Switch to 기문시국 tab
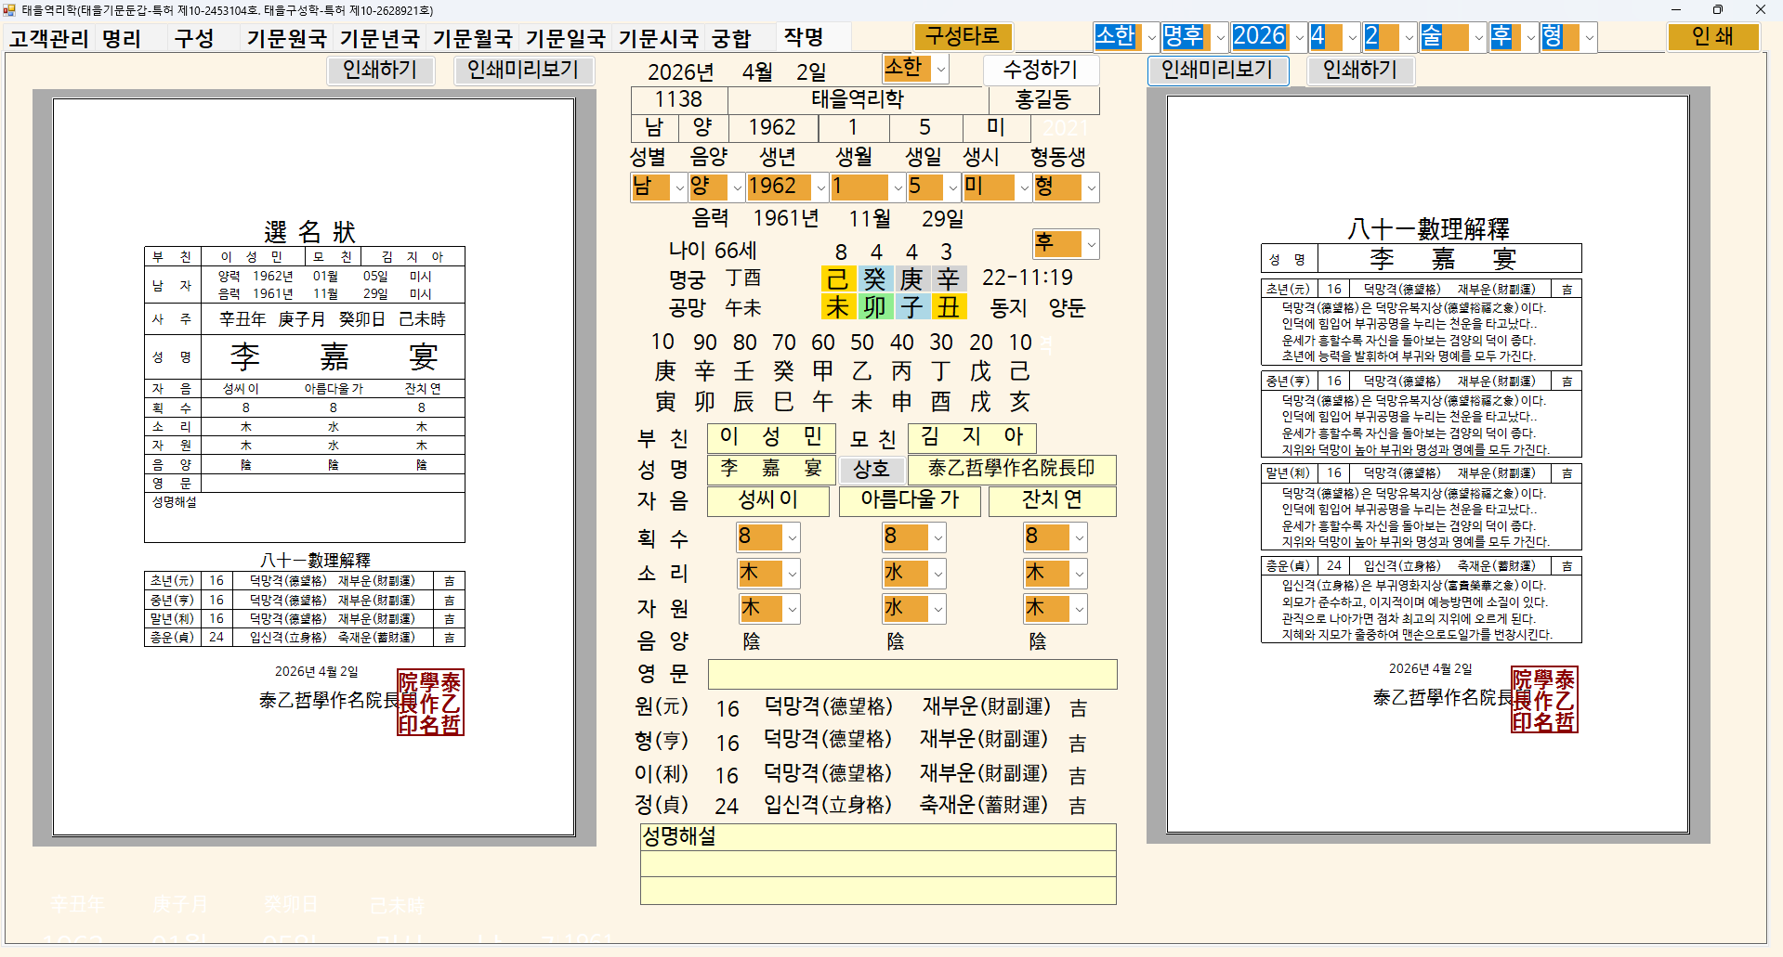 658,38
